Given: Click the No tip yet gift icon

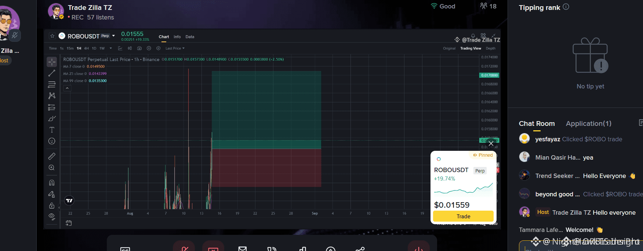Looking at the screenshot, I should [590, 55].
